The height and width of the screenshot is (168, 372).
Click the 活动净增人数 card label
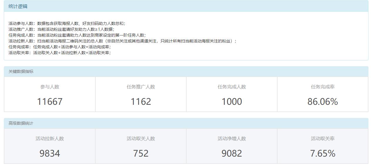(x=232, y=139)
